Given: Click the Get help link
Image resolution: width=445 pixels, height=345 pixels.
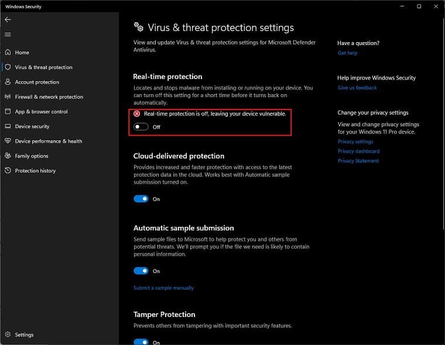Looking at the screenshot, I should tap(347, 53).
